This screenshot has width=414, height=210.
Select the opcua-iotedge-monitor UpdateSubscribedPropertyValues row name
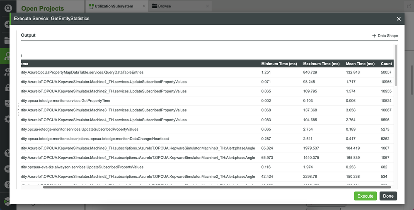coord(80,129)
